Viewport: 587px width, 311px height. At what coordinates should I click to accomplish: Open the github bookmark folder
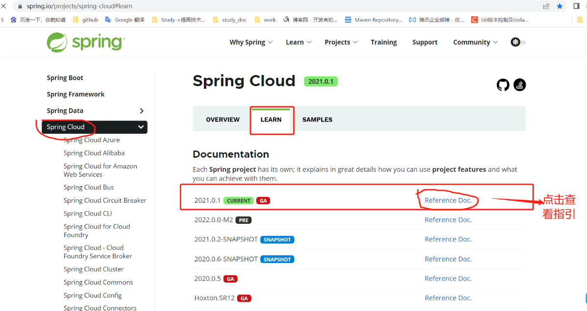(x=86, y=20)
